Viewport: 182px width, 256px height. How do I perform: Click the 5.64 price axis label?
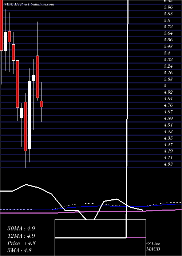coord(168,33)
